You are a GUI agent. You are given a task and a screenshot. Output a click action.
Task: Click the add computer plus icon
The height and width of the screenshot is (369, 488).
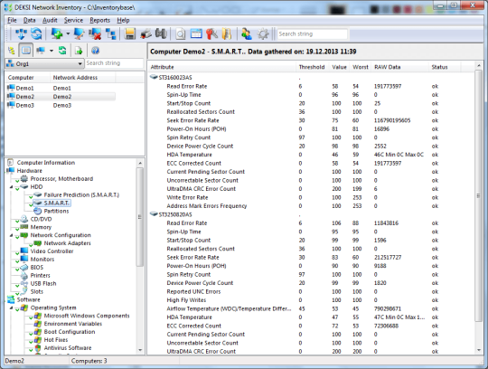(x=57, y=33)
